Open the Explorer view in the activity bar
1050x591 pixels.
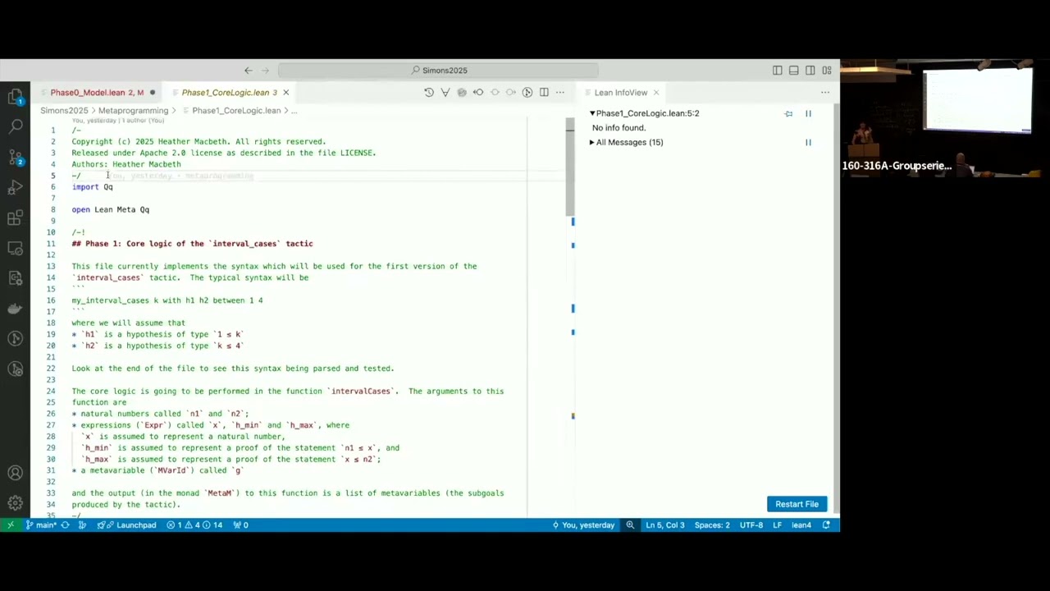15,97
